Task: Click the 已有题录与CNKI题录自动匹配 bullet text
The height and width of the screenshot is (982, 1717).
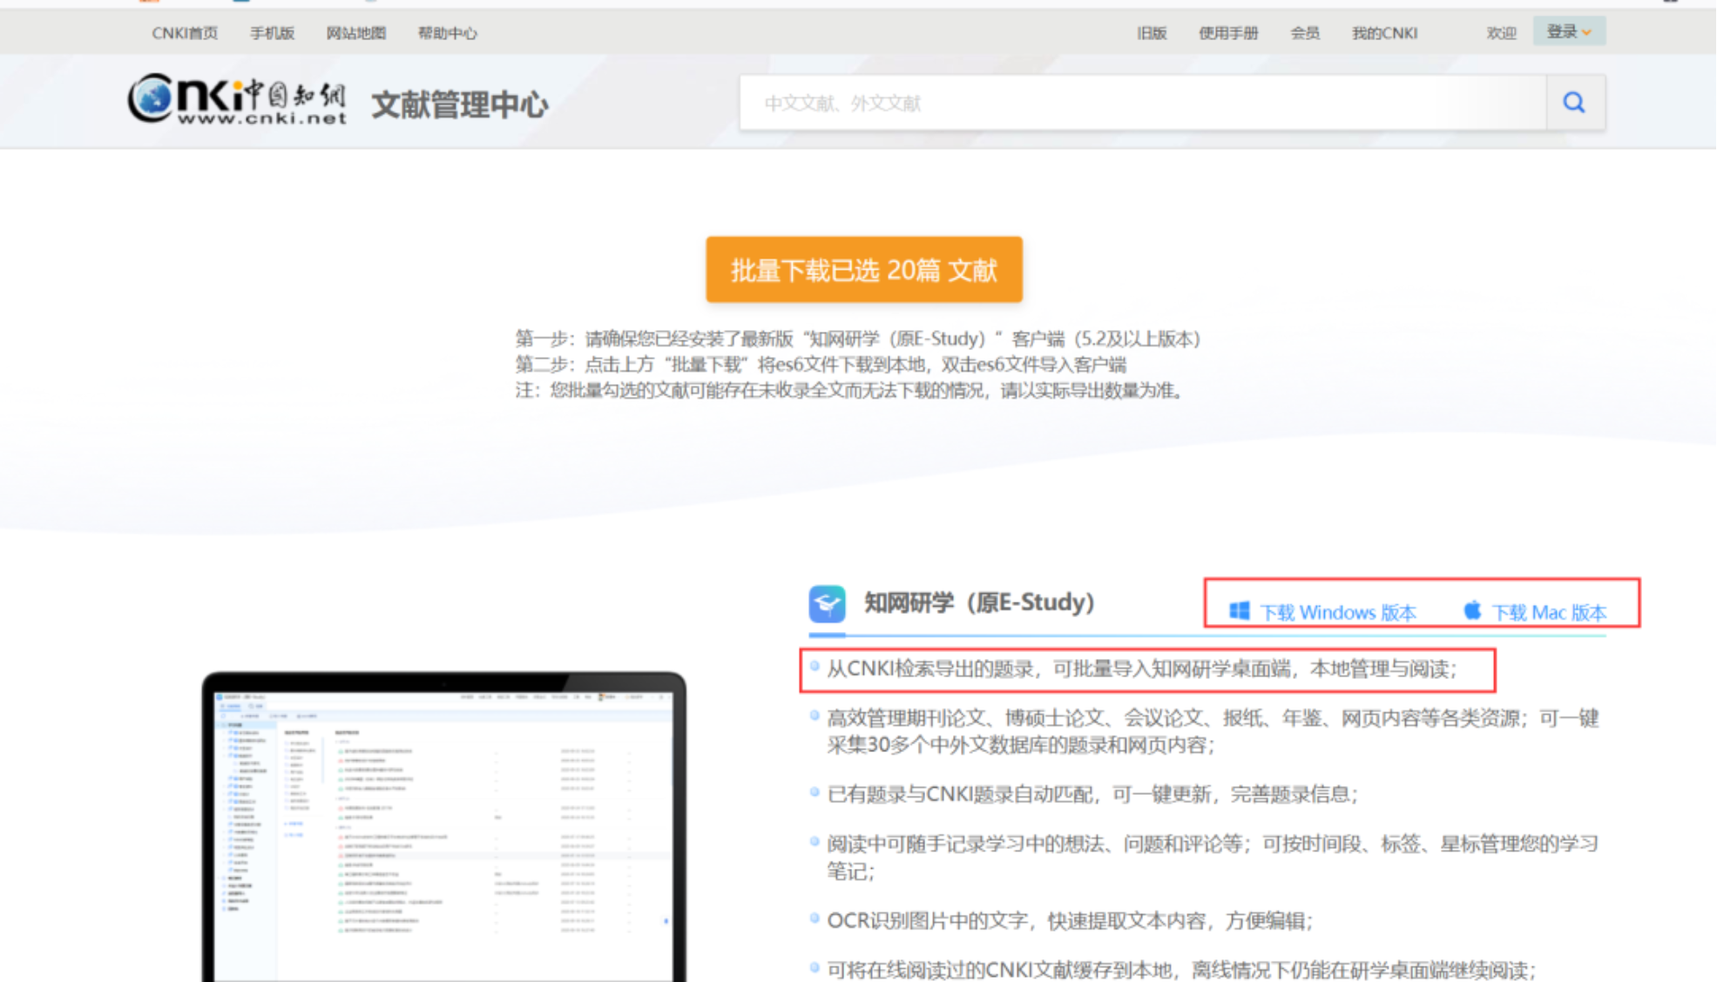Action: tap(1092, 794)
